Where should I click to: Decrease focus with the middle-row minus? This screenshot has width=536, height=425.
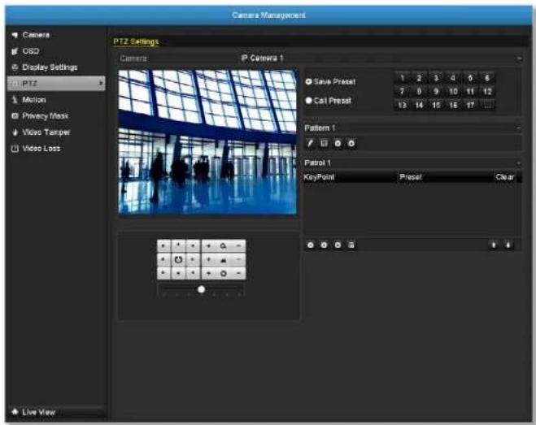point(238,259)
